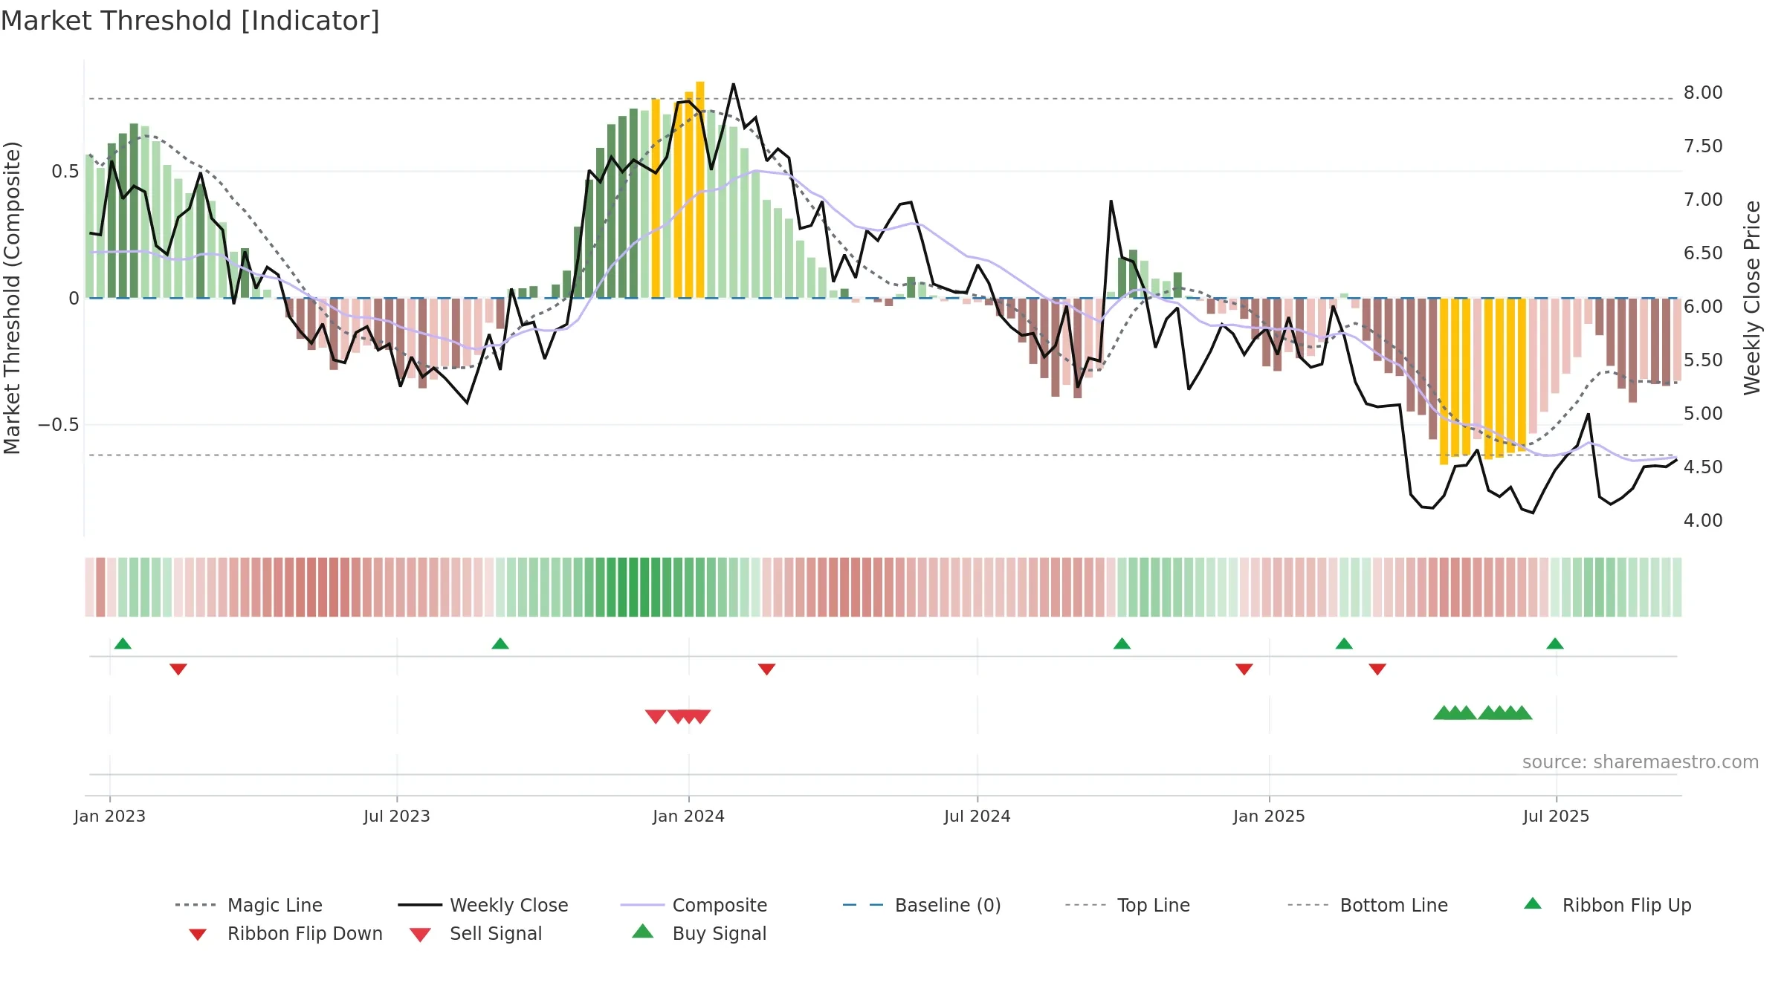This screenshot has height=1003, width=1784.
Task: Click the Jan 2023 x-axis label
Action: click(x=110, y=816)
